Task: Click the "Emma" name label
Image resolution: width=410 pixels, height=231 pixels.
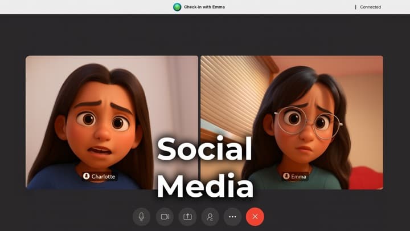Action: coord(298,176)
